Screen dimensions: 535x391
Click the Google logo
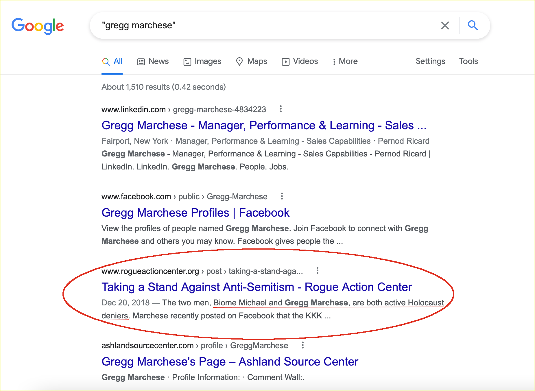click(38, 26)
